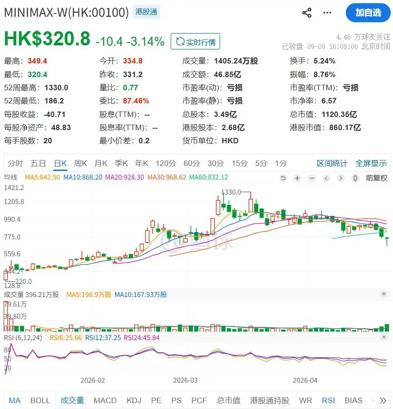Click the 委比 87.46% value

tap(136, 101)
